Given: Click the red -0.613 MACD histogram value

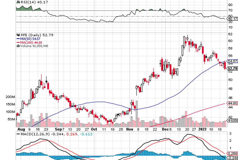Looking at the screenshot, I should coord(86,134).
